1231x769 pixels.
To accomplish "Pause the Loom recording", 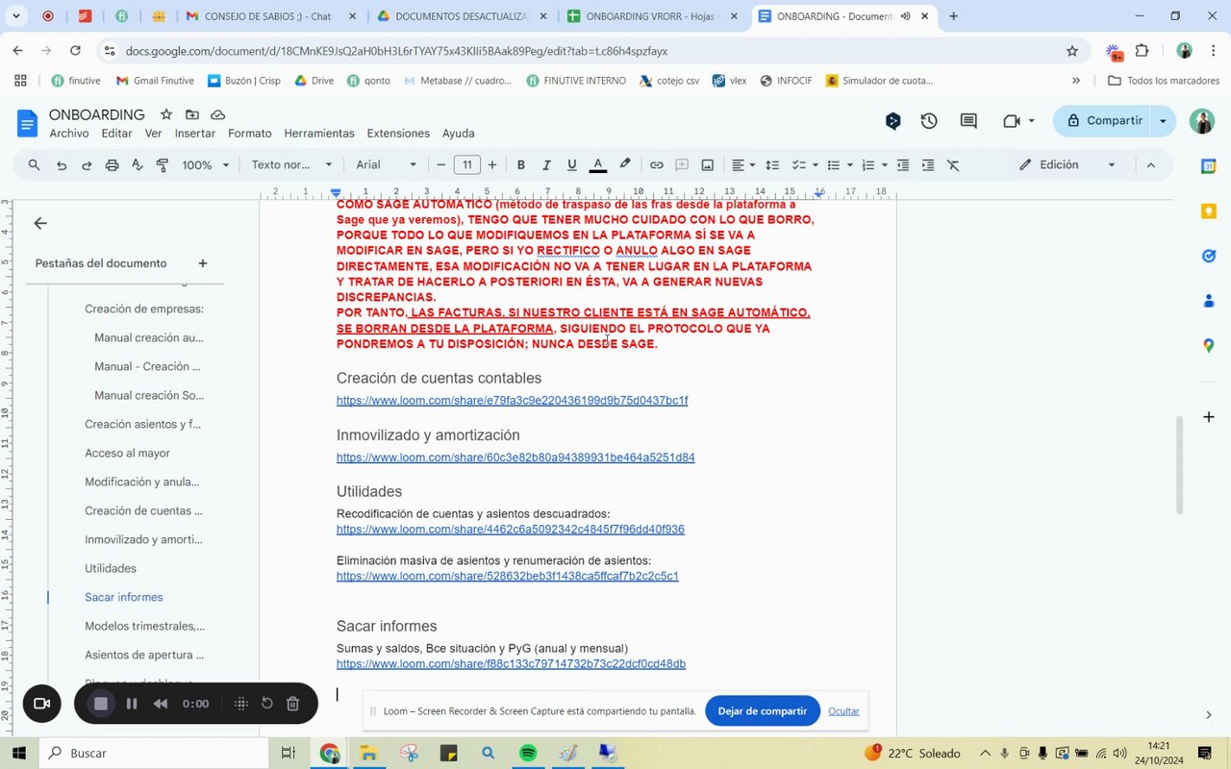I will tap(132, 704).
